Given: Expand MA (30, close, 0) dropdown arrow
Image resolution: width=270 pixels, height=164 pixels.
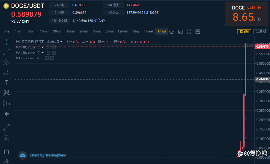Looking at the screenshot, I should (x=43, y=47).
